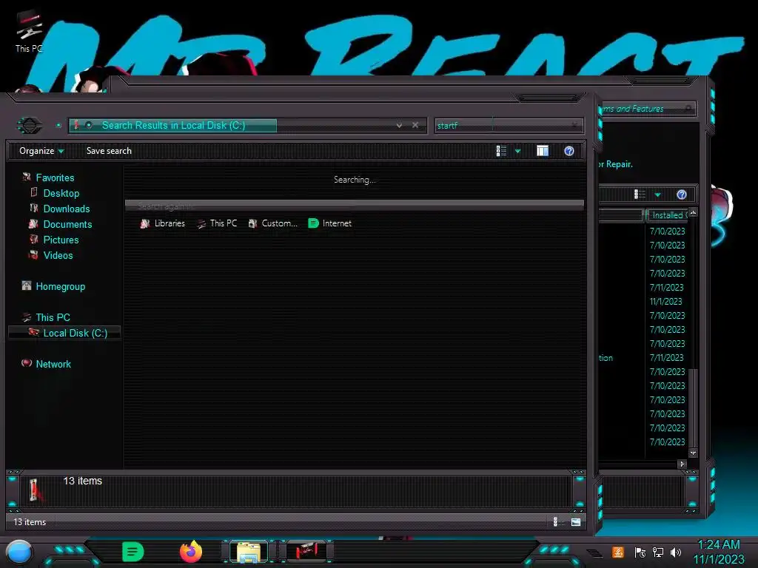Open the This PC desktop icon
Viewport: 758px width, 568px height.
coord(29,32)
